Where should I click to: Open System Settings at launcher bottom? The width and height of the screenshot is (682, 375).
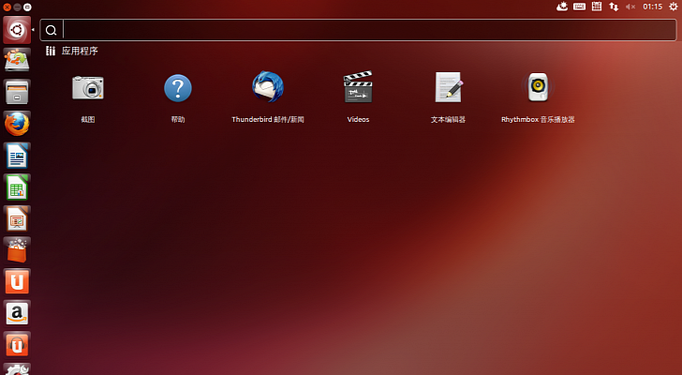point(17,369)
